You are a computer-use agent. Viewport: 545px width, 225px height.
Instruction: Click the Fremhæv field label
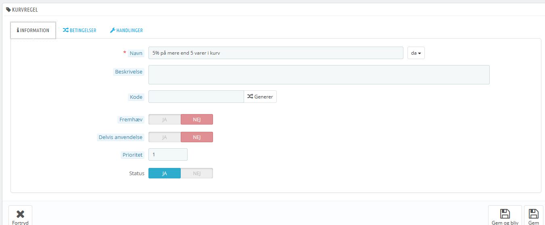(131, 119)
